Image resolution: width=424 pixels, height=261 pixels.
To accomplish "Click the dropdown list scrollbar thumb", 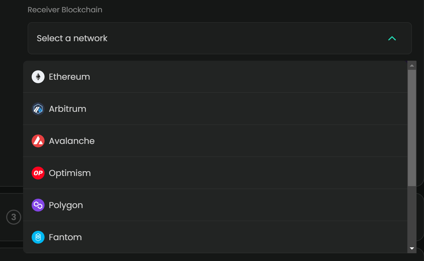I will tap(412, 128).
